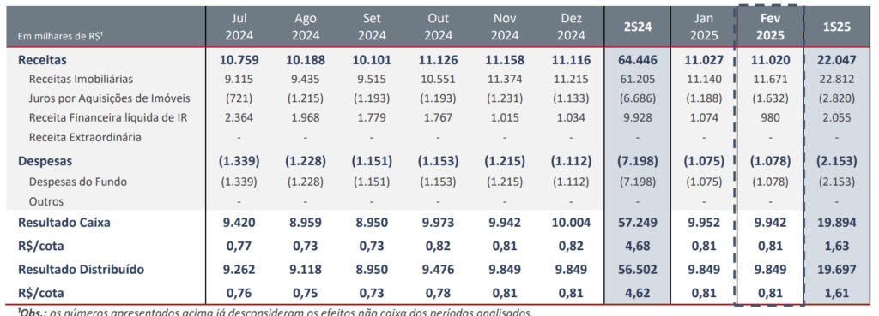The image size is (879, 316).
Task: Click the Dez 2024 column header
Action: (x=571, y=27)
